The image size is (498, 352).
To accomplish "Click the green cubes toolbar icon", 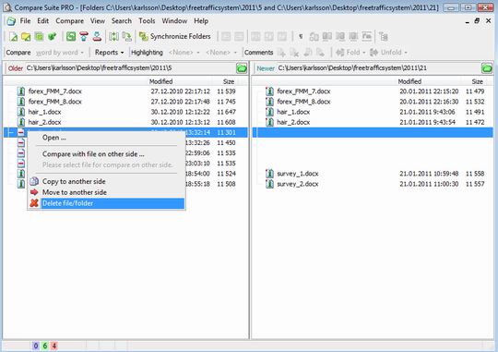I will tap(52, 37).
